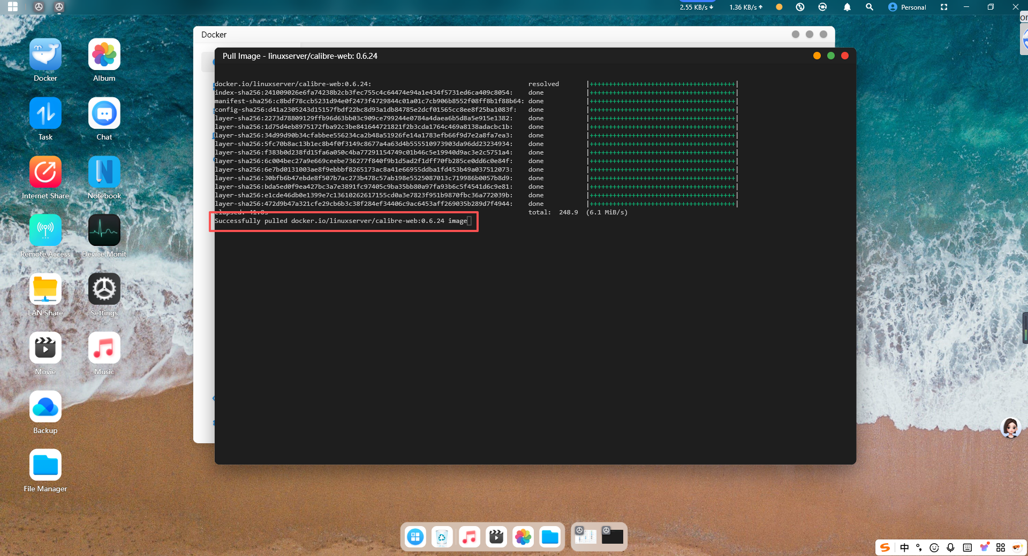Viewport: 1028px width, 556px height.
Task: Open the notifications bell in the top bar
Action: 847,7
